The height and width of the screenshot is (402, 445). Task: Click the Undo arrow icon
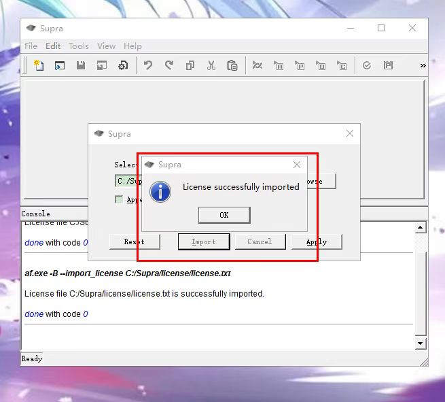(148, 65)
